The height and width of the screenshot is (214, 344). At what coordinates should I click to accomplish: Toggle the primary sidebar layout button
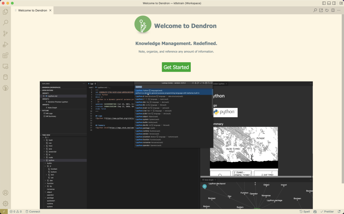pyautogui.click(x=324, y=3)
